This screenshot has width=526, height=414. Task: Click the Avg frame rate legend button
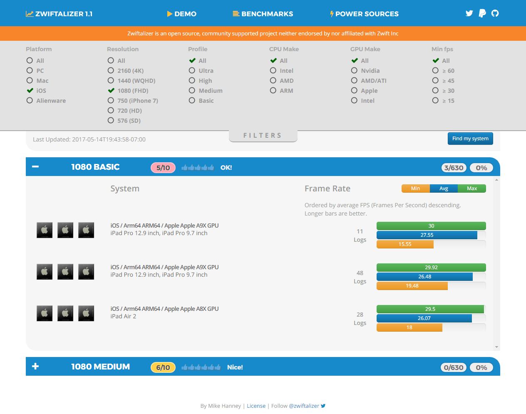[x=444, y=188]
